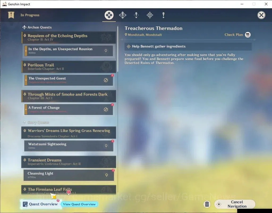Click the In Progress label
The width and height of the screenshot is (272, 213).
click(x=30, y=15)
